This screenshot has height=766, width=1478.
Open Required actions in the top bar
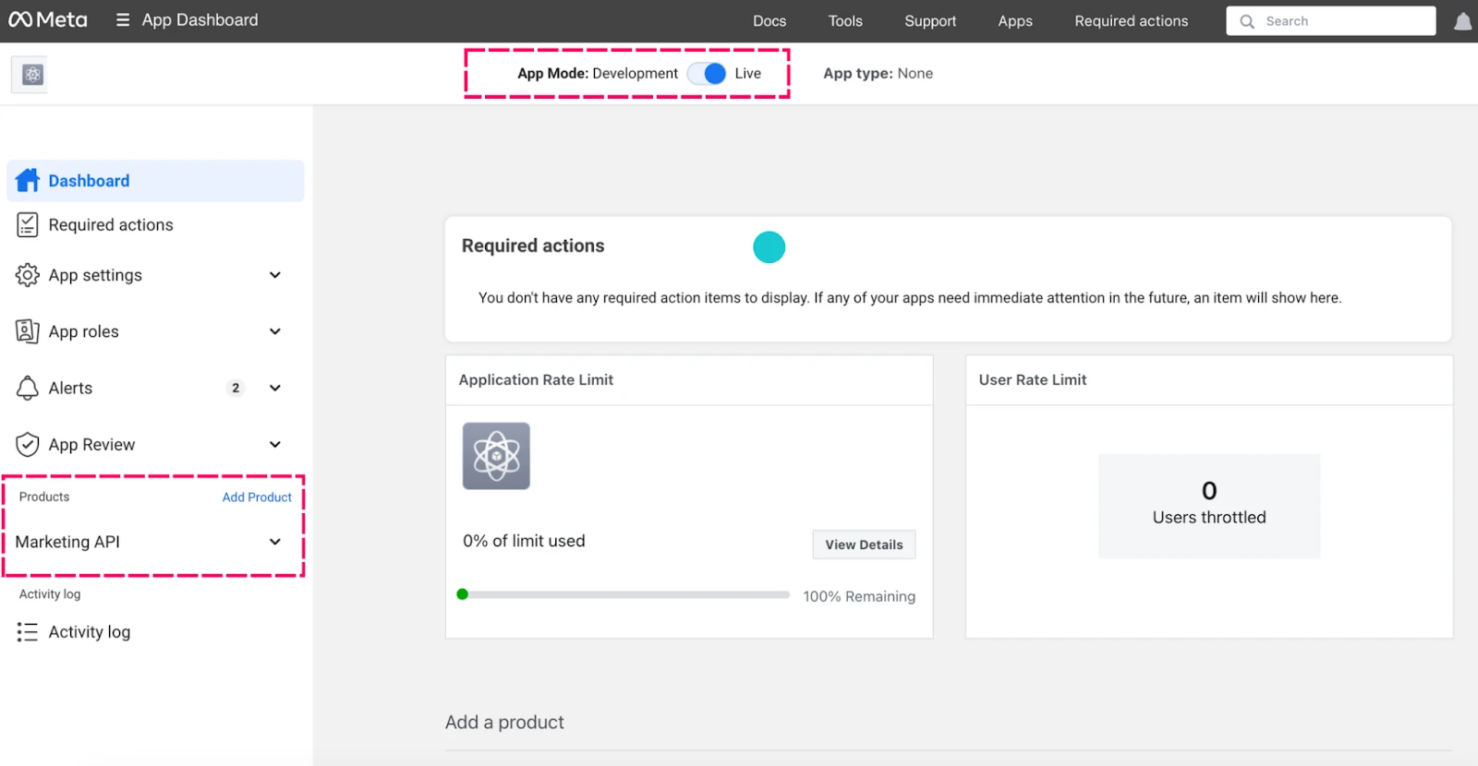(x=1132, y=21)
